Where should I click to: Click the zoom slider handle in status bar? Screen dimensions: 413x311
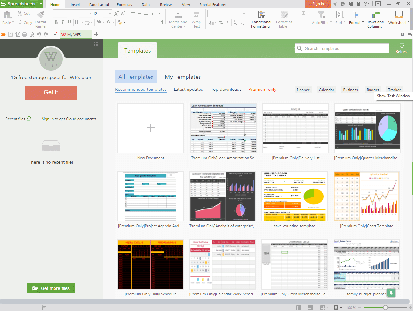coord(385,307)
